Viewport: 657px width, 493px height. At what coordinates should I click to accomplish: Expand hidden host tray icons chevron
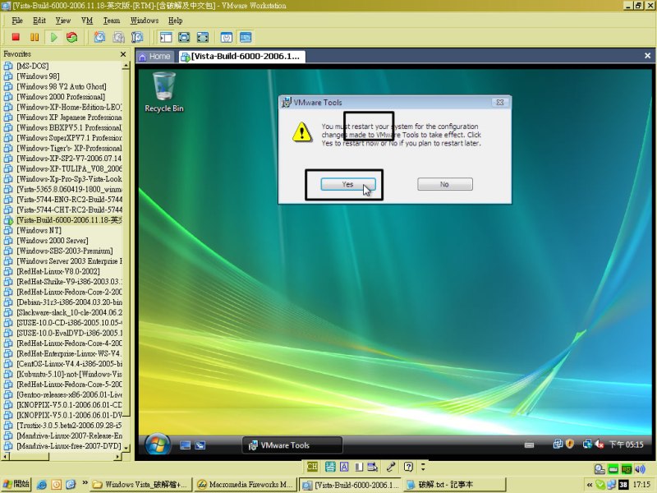click(589, 485)
